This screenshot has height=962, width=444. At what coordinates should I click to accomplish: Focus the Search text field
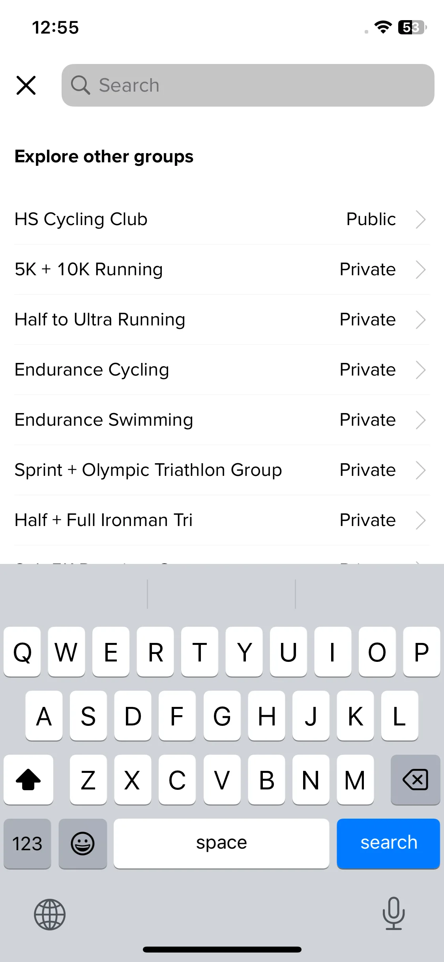(x=248, y=85)
